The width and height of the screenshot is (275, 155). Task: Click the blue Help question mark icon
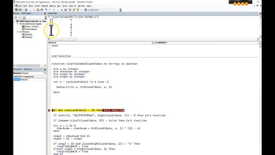click(86, 10)
